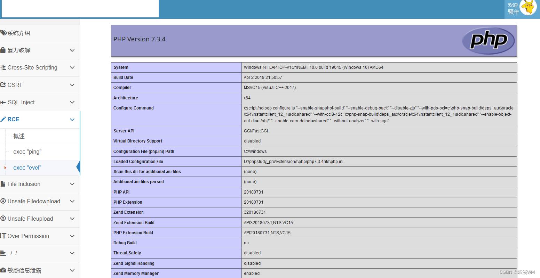Click the file icon beside File Inclusion
Viewport: 540px width, 278px height.
(x=3, y=184)
